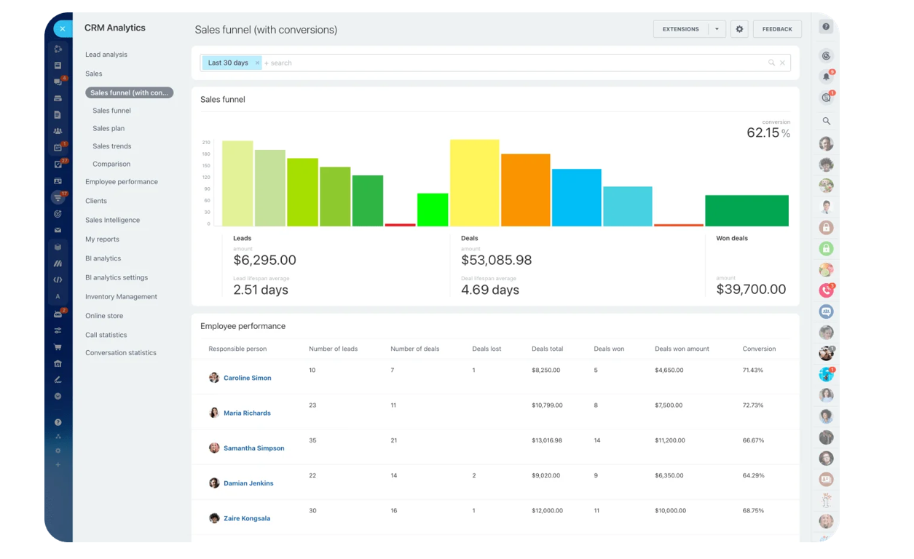This screenshot has height=559, width=914.
Task: Collapse the Sales section in the report menu
Action: [93, 74]
